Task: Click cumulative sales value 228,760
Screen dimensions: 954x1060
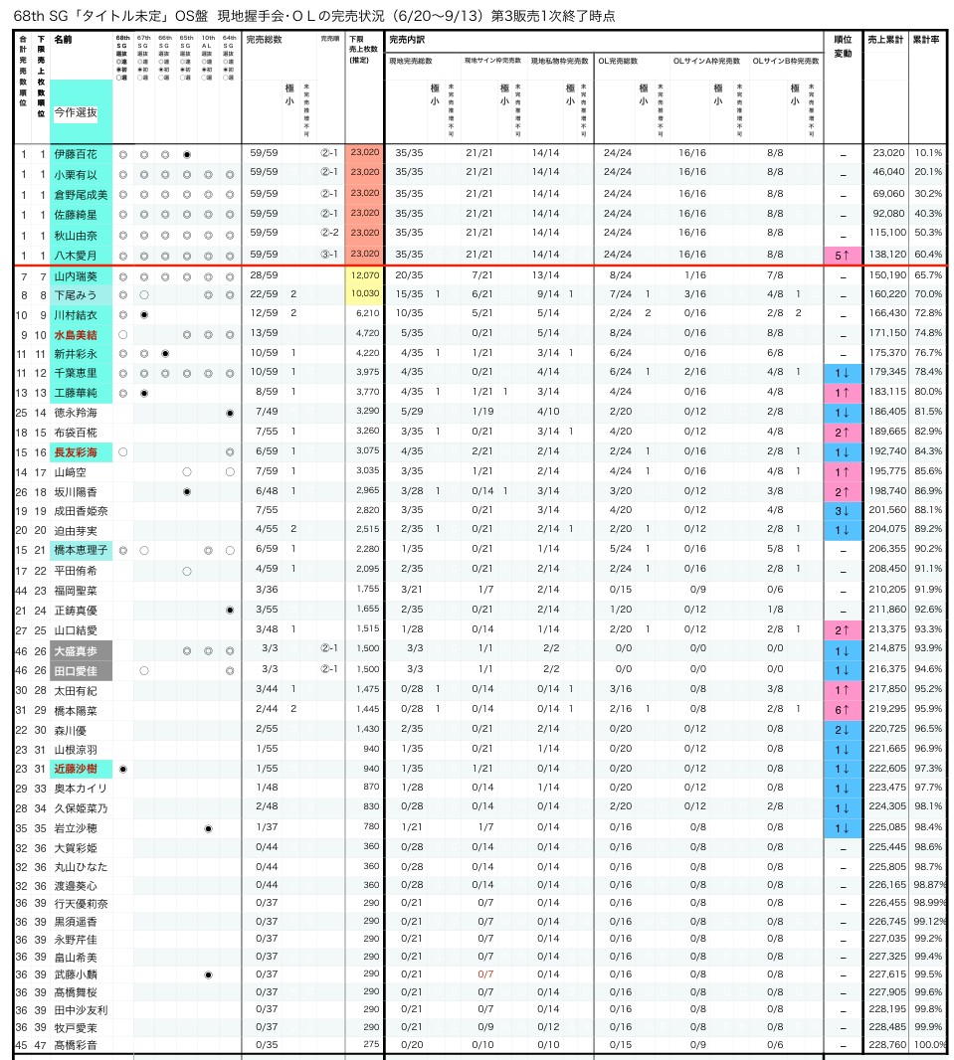Action: point(887,1044)
